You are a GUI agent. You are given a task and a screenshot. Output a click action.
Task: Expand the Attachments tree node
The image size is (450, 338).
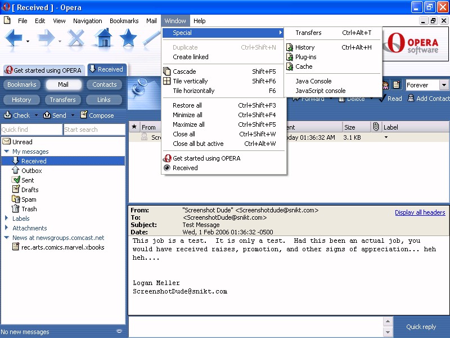coord(6,228)
